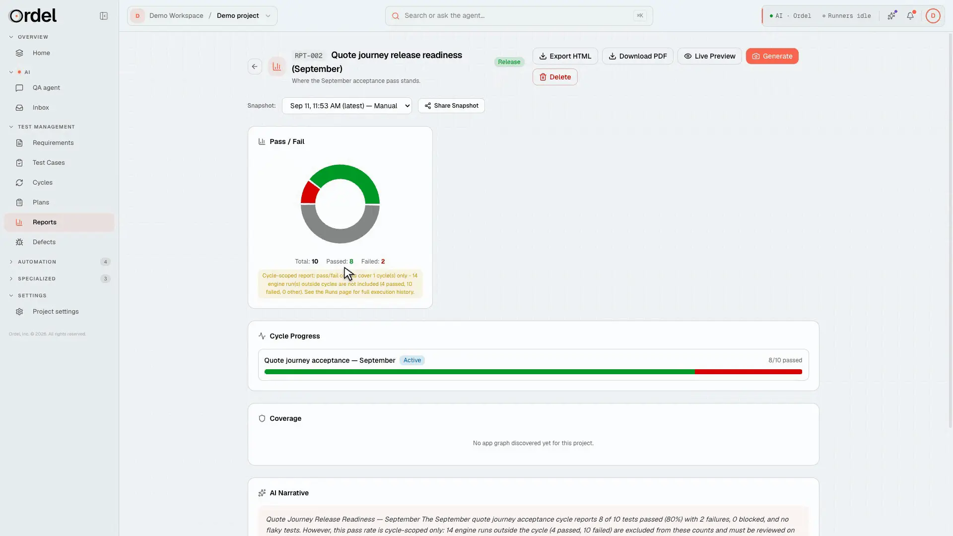Open Live Preview
953x536 pixels.
710,56
